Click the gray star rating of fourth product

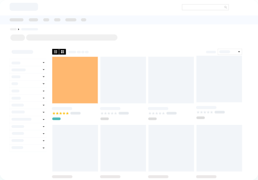click(205, 112)
